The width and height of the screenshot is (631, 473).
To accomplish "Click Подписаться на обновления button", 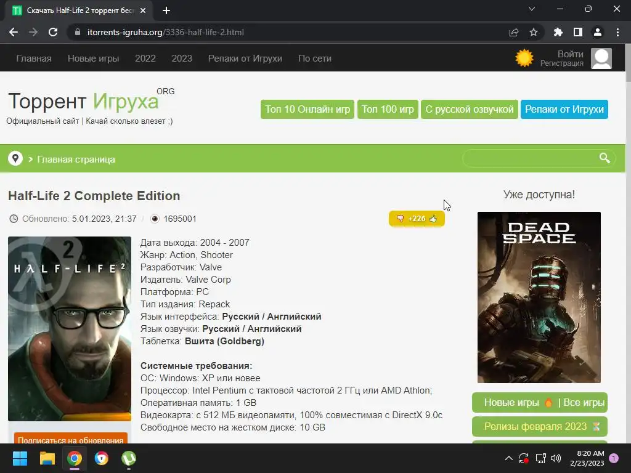I will tap(70, 440).
